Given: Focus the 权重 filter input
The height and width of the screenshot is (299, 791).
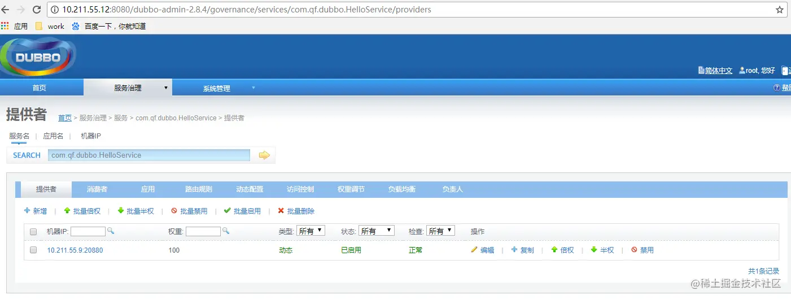Looking at the screenshot, I should (x=203, y=231).
